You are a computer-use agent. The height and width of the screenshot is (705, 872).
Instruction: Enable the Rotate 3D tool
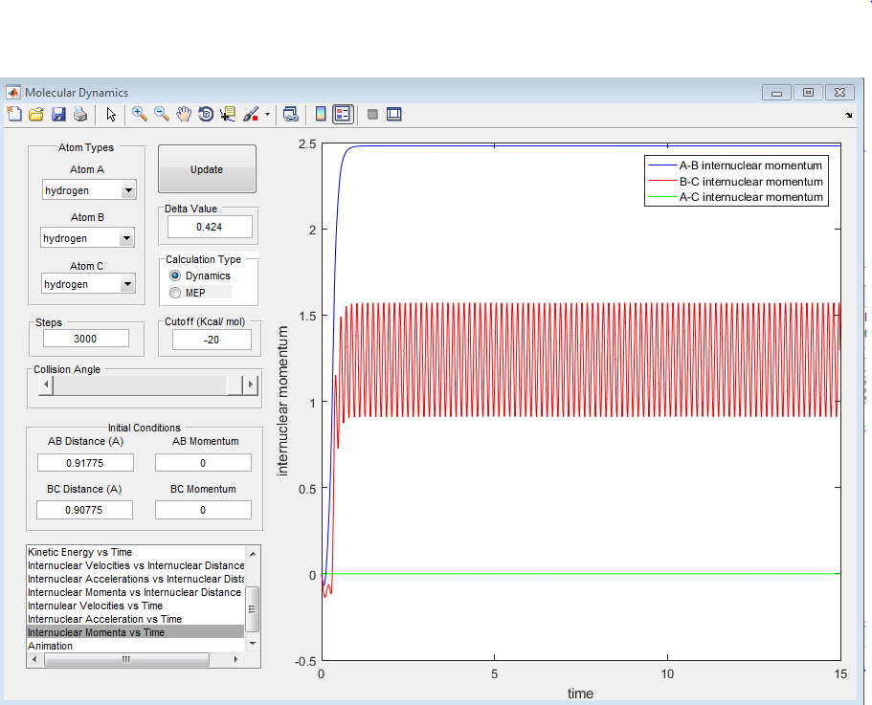pyautogui.click(x=206, y=114)
